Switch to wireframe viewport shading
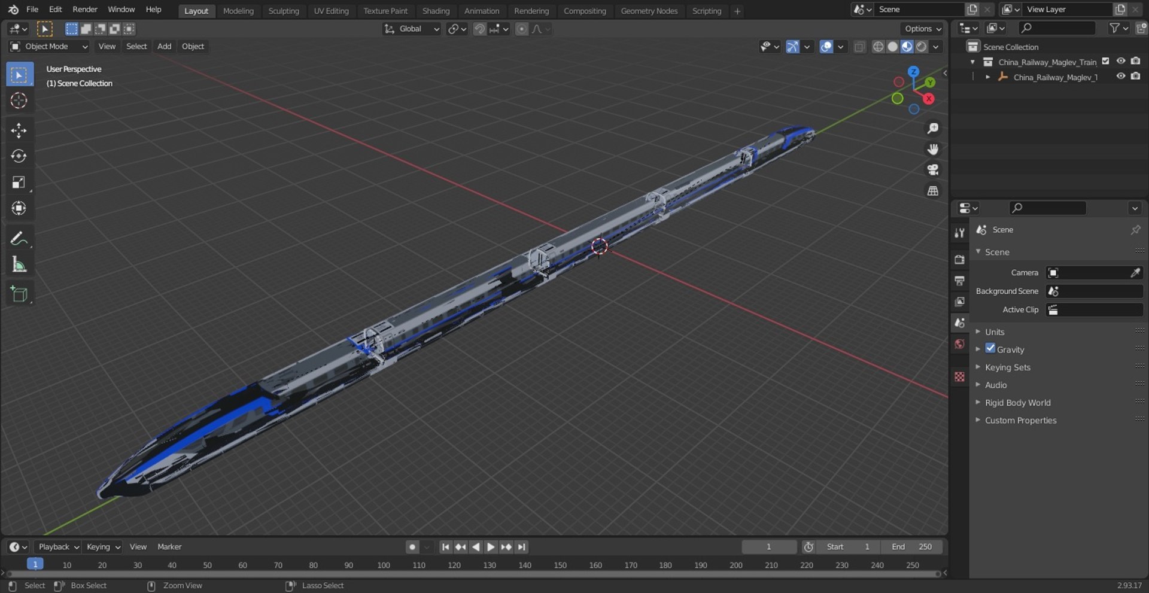 pyautogui.click(x=878, y=47)
